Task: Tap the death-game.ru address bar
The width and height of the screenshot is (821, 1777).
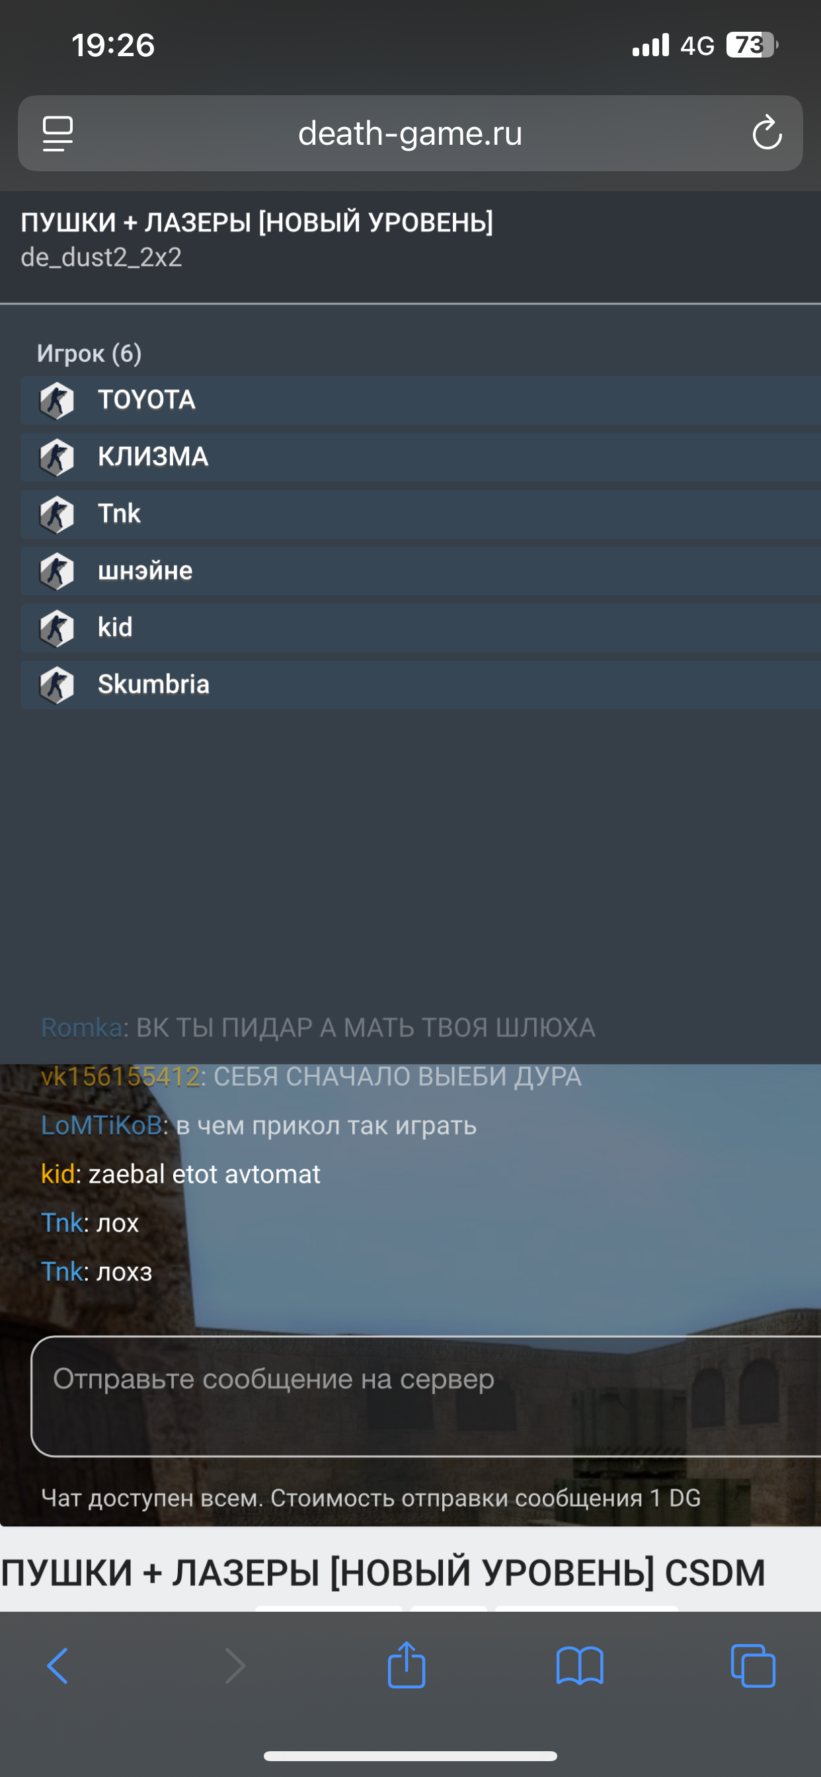Action: tap(411, 133)
